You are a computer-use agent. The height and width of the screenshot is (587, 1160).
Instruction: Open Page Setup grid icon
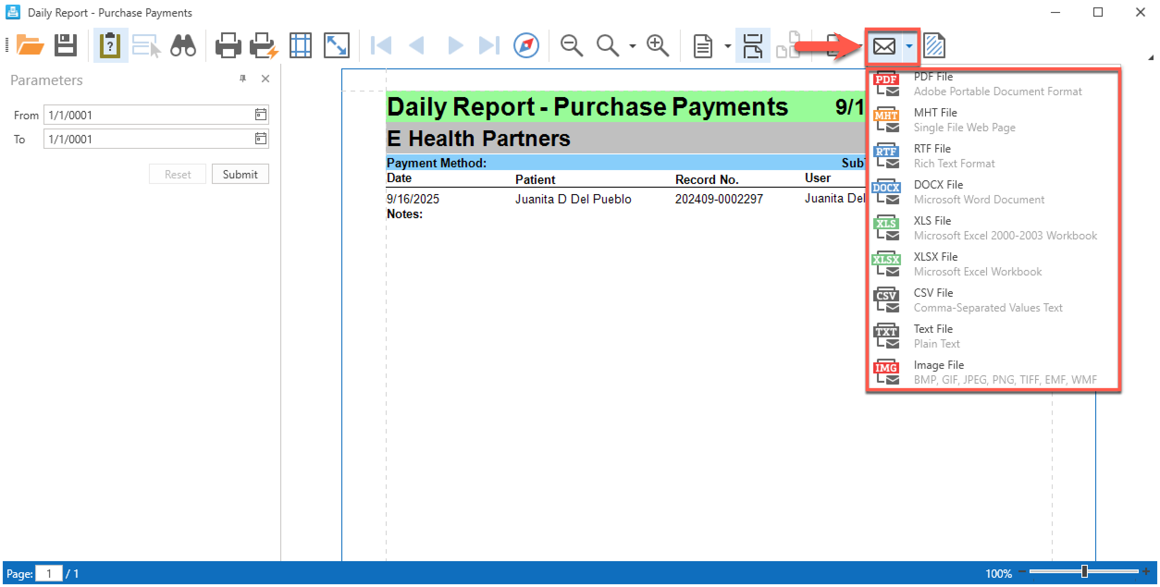[x=301, y=45]
